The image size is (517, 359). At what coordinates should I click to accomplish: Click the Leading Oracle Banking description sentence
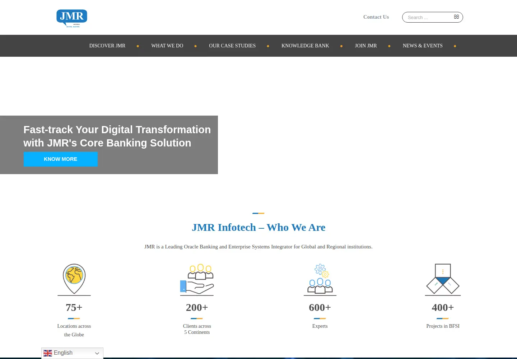(x=258, y=247)
